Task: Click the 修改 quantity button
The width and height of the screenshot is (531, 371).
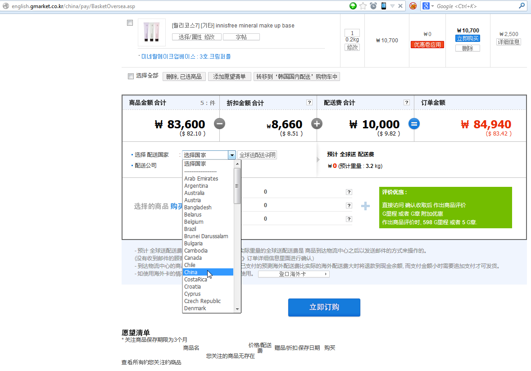Action: 352,47
